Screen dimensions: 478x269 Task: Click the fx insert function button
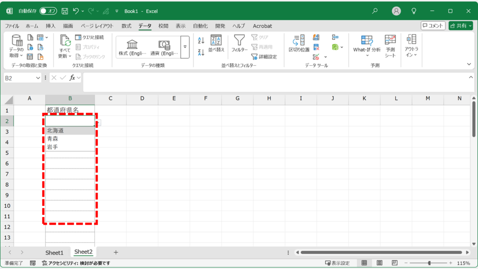[72, 78]
